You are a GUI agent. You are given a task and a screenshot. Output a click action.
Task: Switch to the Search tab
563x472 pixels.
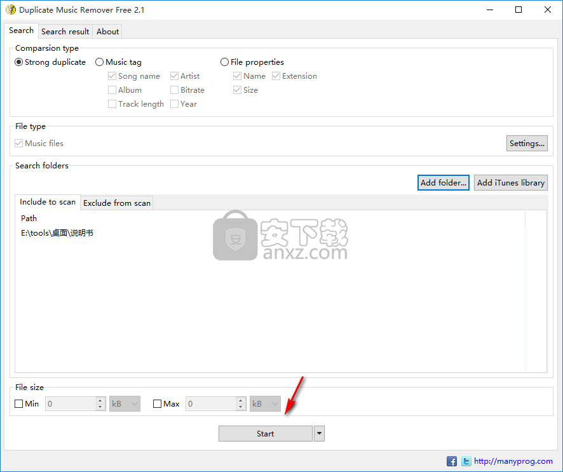(21, 30)
